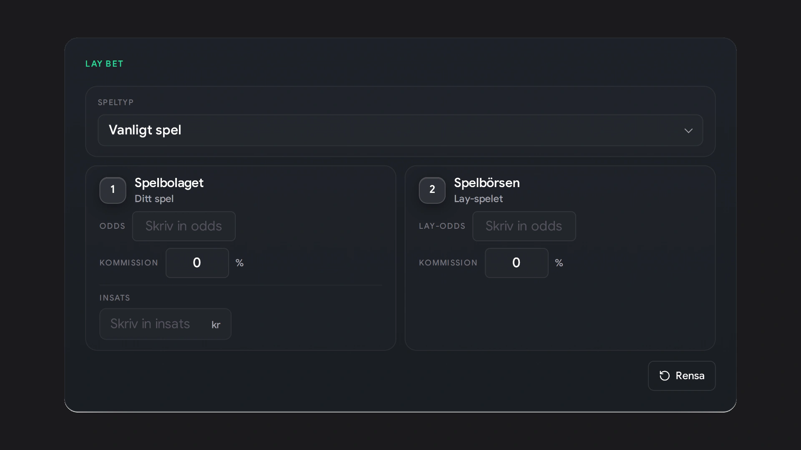Click the INSATS label
The image size is (801, 450).
pyautogui.click(x=115, y=298)
